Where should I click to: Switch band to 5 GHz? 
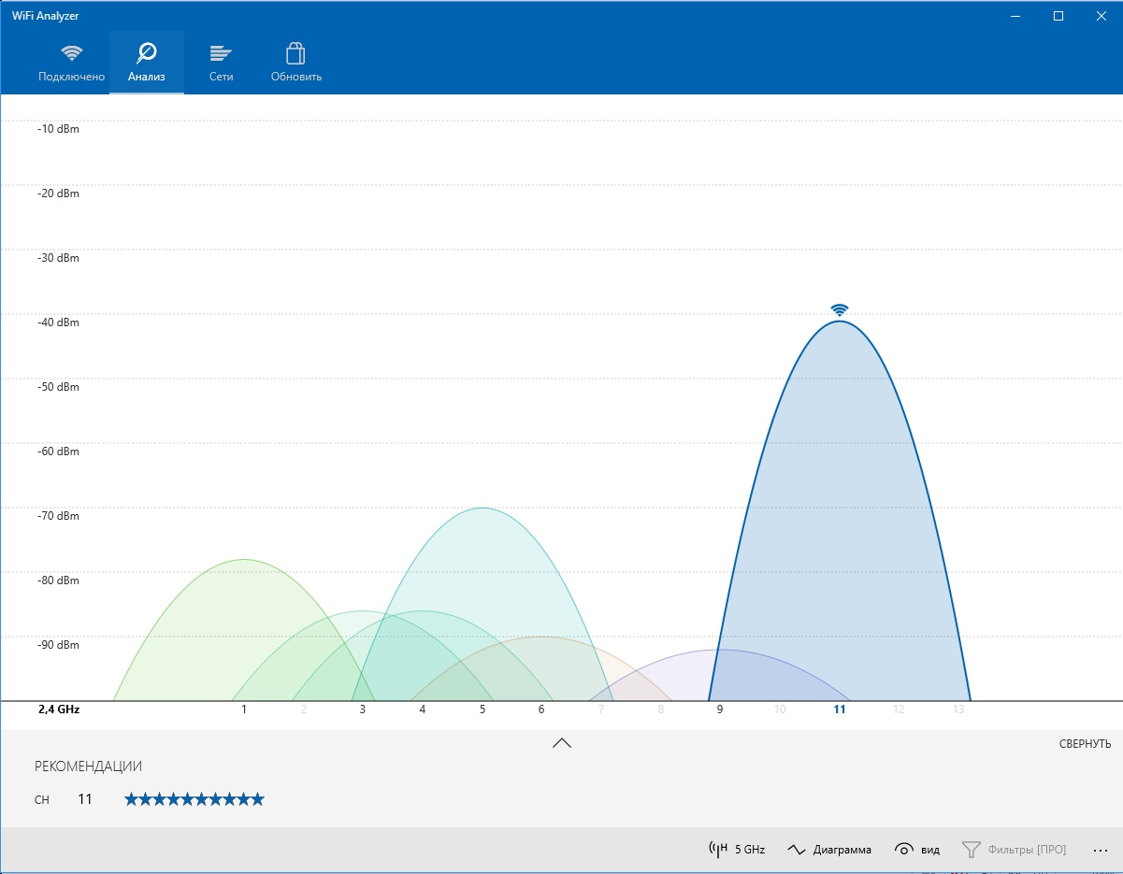point(738,850)
